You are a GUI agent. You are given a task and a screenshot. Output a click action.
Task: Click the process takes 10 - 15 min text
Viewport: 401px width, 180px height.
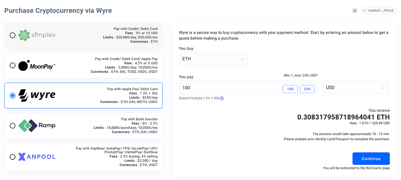point(351,134)
